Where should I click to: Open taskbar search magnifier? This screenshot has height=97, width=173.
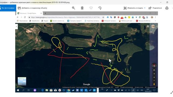tap(24, 90)
